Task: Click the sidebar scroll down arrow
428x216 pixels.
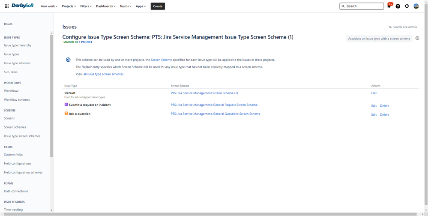Action: pos(51,210)
